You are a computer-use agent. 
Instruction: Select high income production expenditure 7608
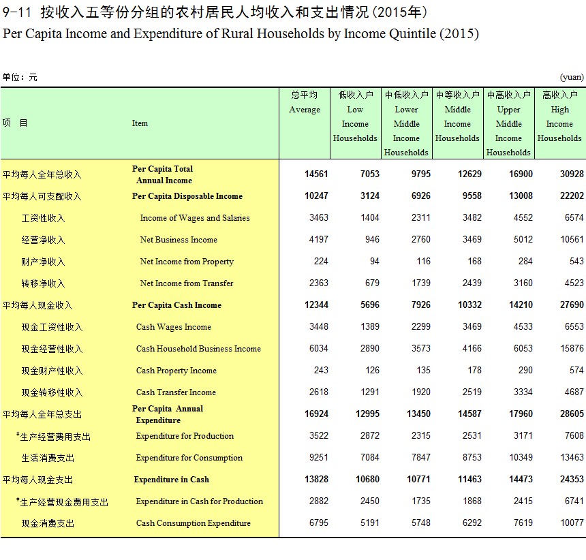tap(574, 435)
